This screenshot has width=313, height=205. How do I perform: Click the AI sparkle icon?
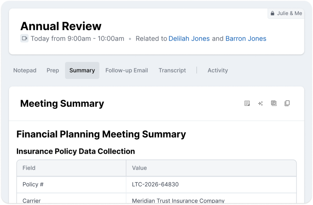(x=260, y=103)
